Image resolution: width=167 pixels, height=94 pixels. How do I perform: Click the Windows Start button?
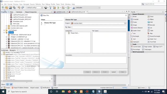3,92
